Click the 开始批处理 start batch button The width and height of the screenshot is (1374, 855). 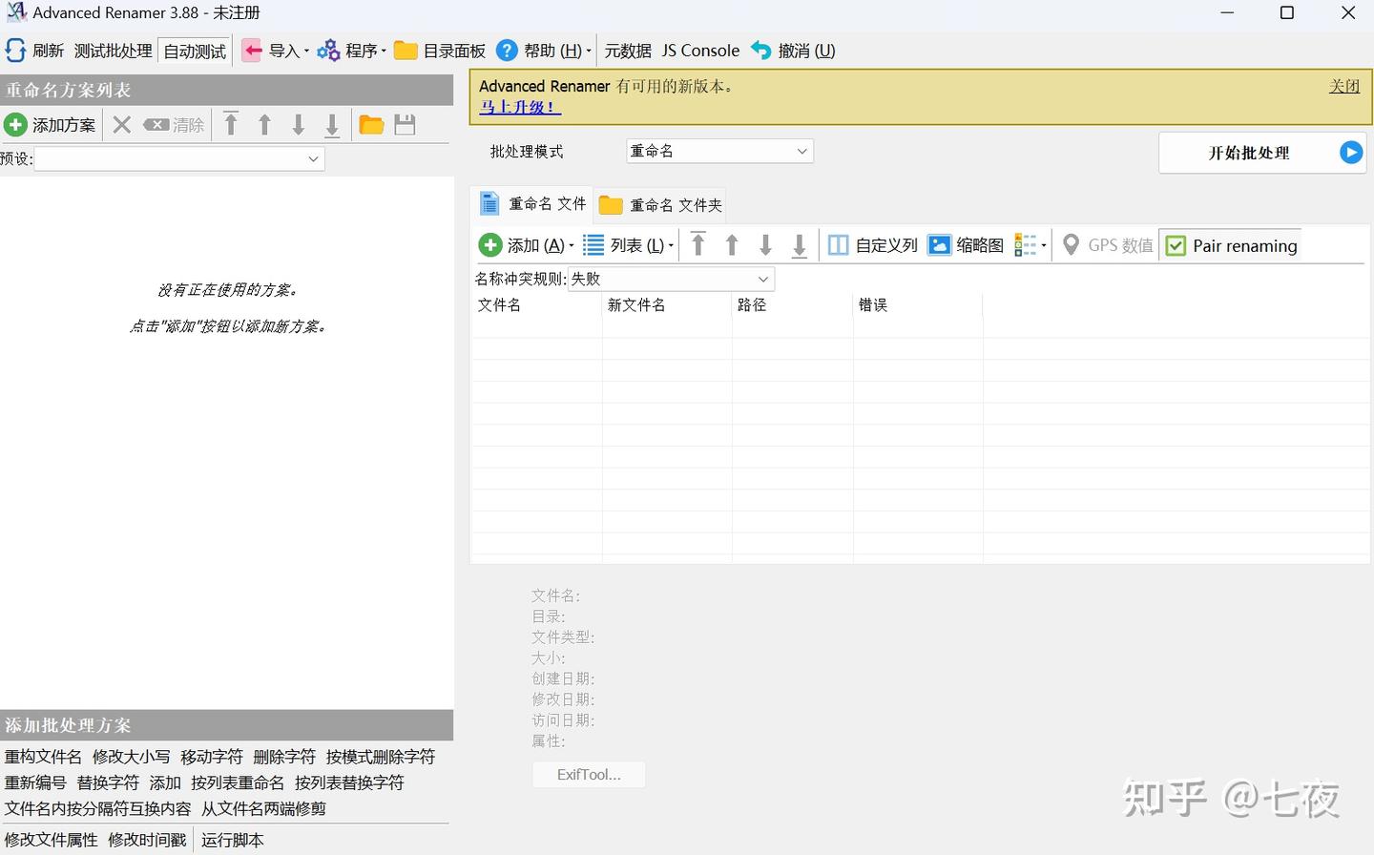pos(1261,153)
